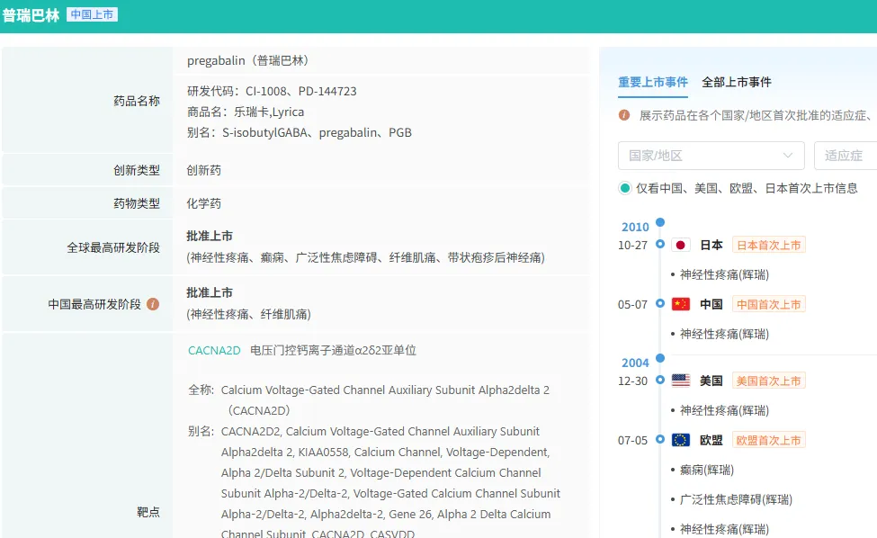Click the 中国首次上市 label tag
Screen dimensions: 877x538
pos(768,304)
